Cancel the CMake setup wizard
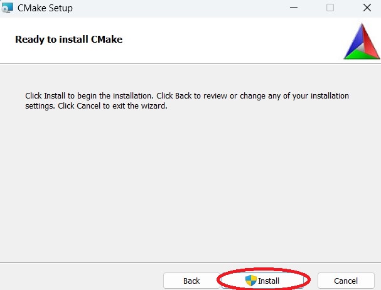The image size is (381, 290). (x=345, y=281)
